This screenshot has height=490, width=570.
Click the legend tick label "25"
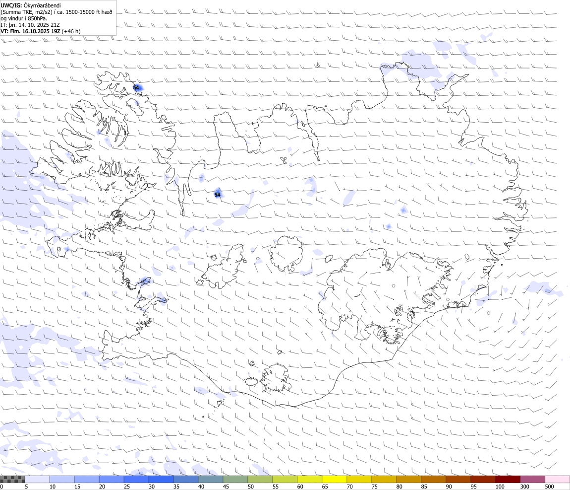[x=126, y=487]
